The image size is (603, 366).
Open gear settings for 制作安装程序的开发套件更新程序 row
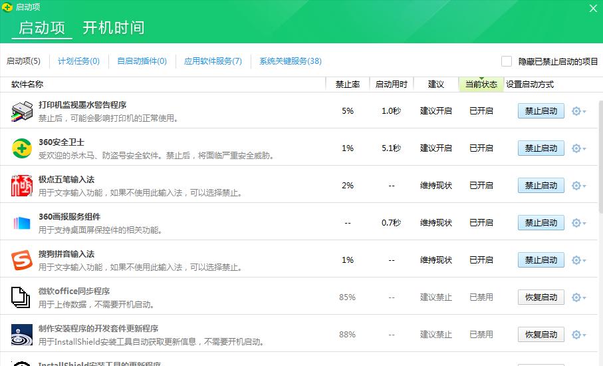tap(579, 335)
